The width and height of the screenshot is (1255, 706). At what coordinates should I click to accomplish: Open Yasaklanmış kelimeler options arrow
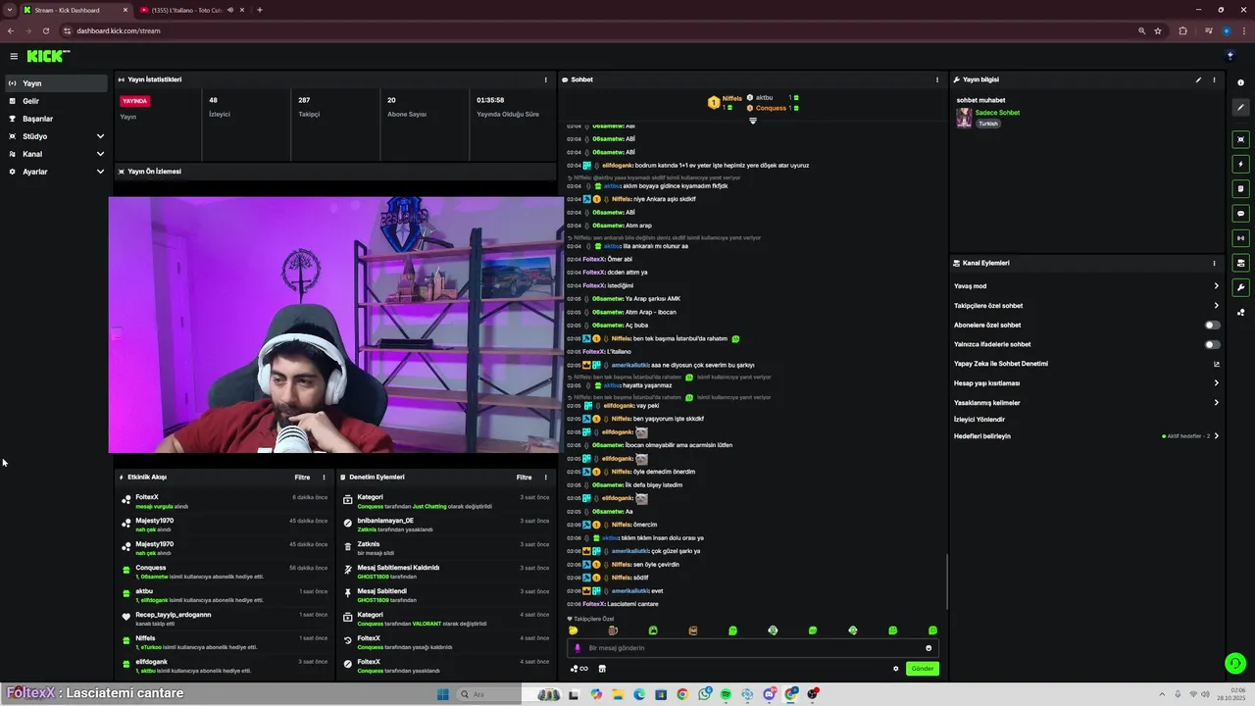(1217, 403)
